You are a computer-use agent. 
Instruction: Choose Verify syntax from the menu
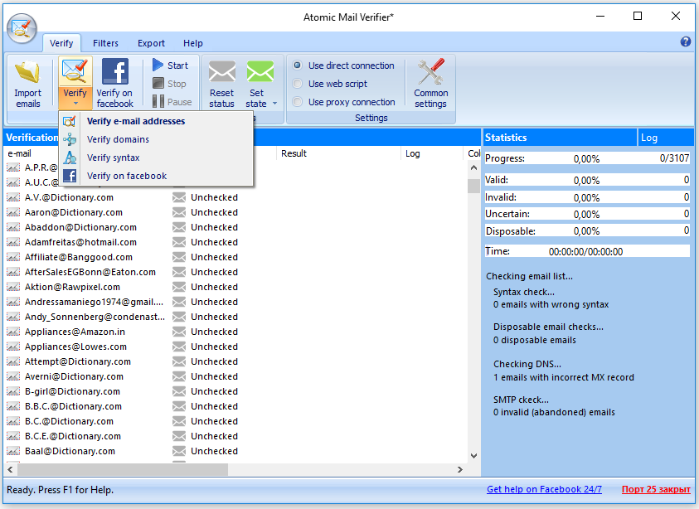(x=156, y=158)
